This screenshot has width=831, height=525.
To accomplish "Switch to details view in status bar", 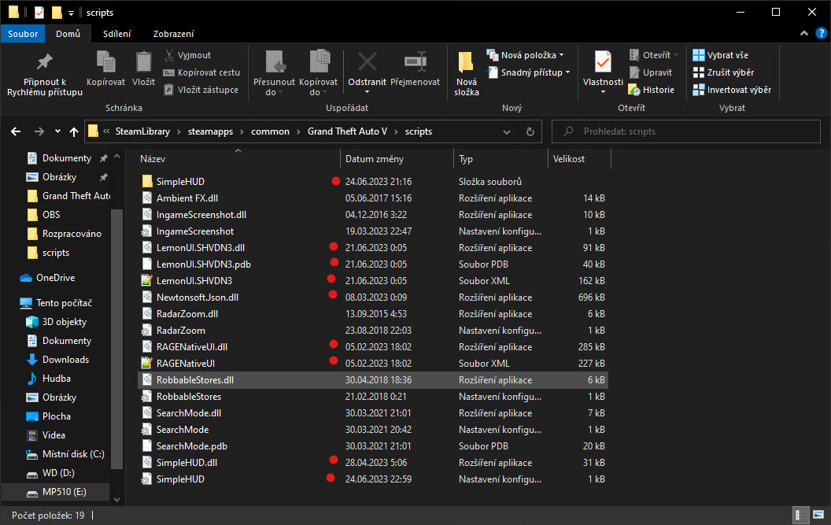I will coord(801,515).
